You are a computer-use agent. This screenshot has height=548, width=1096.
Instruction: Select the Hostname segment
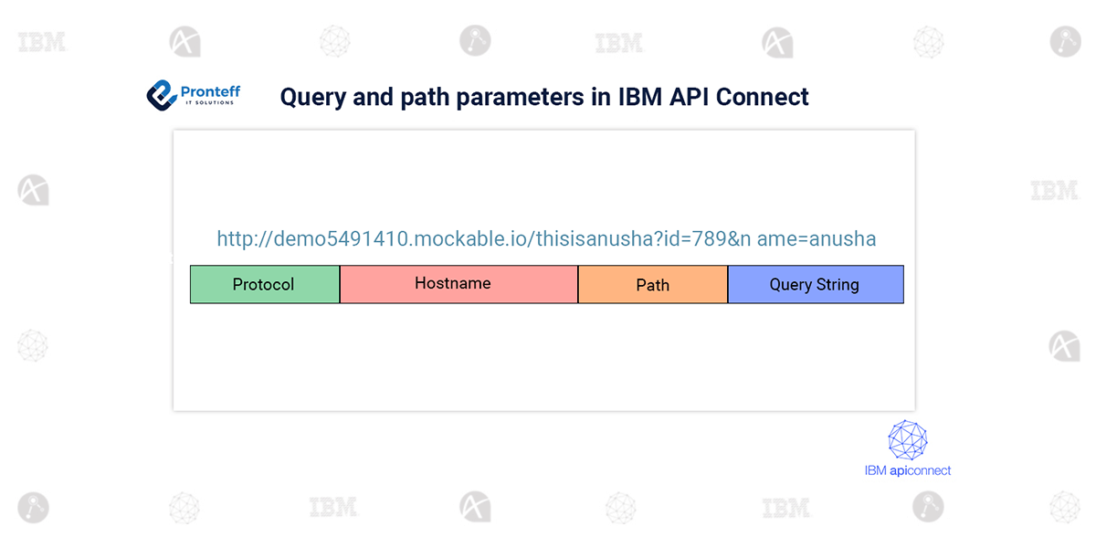[458, 284]
